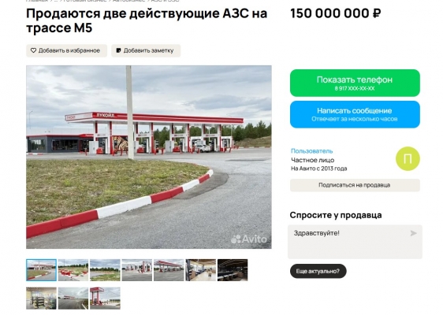Subscribe via Подписаться на продавца button
The width and height of the screenshot is (443, 315).
pos(355,185)
